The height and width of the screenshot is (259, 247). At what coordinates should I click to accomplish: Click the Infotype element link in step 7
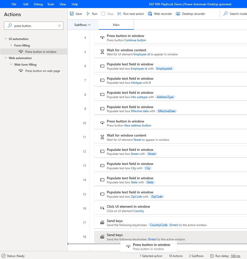[136, 83]
